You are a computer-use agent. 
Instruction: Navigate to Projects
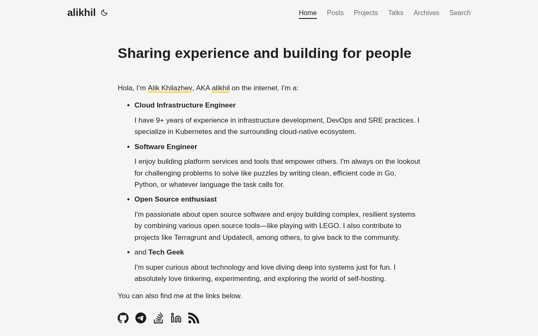[x=366, y=13]
